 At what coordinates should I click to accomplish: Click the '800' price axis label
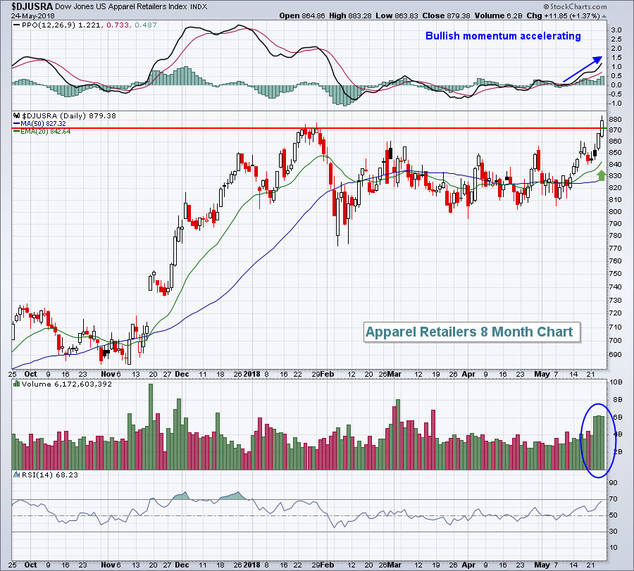616,211
